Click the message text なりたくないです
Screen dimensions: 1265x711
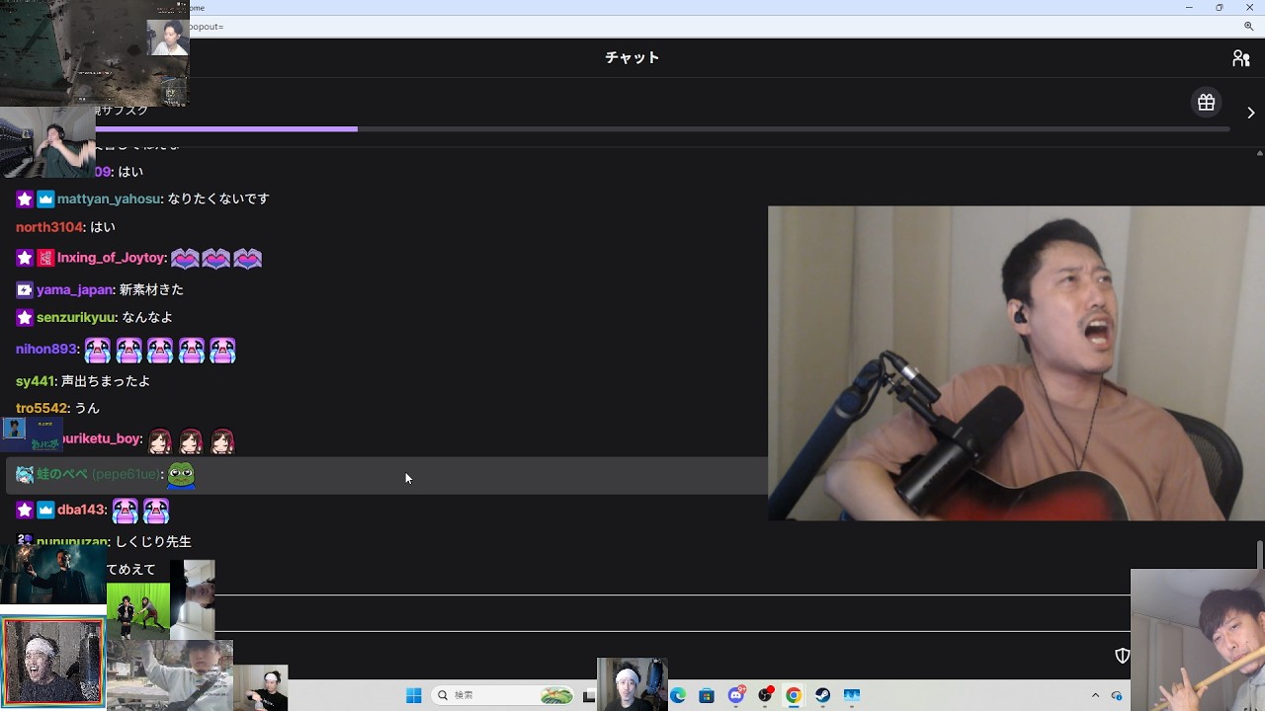click(x=218, y=199)
